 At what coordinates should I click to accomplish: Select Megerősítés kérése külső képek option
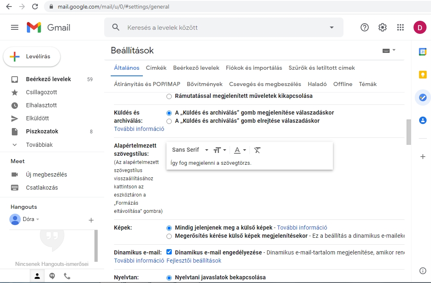tap(169, 236)
